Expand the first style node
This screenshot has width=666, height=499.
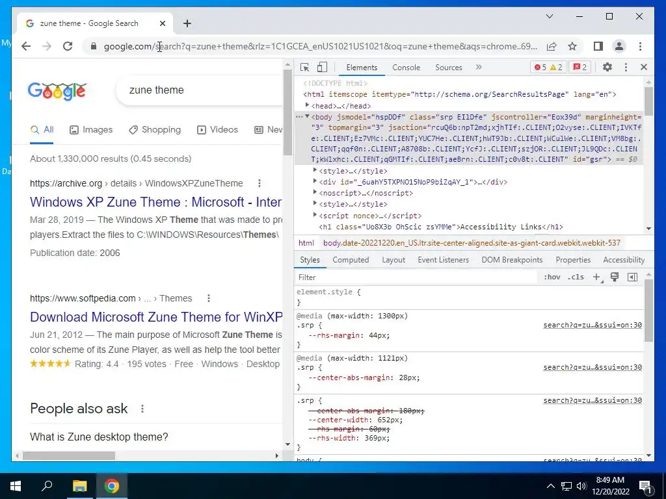pyautogui.click(x=315, y=170)
